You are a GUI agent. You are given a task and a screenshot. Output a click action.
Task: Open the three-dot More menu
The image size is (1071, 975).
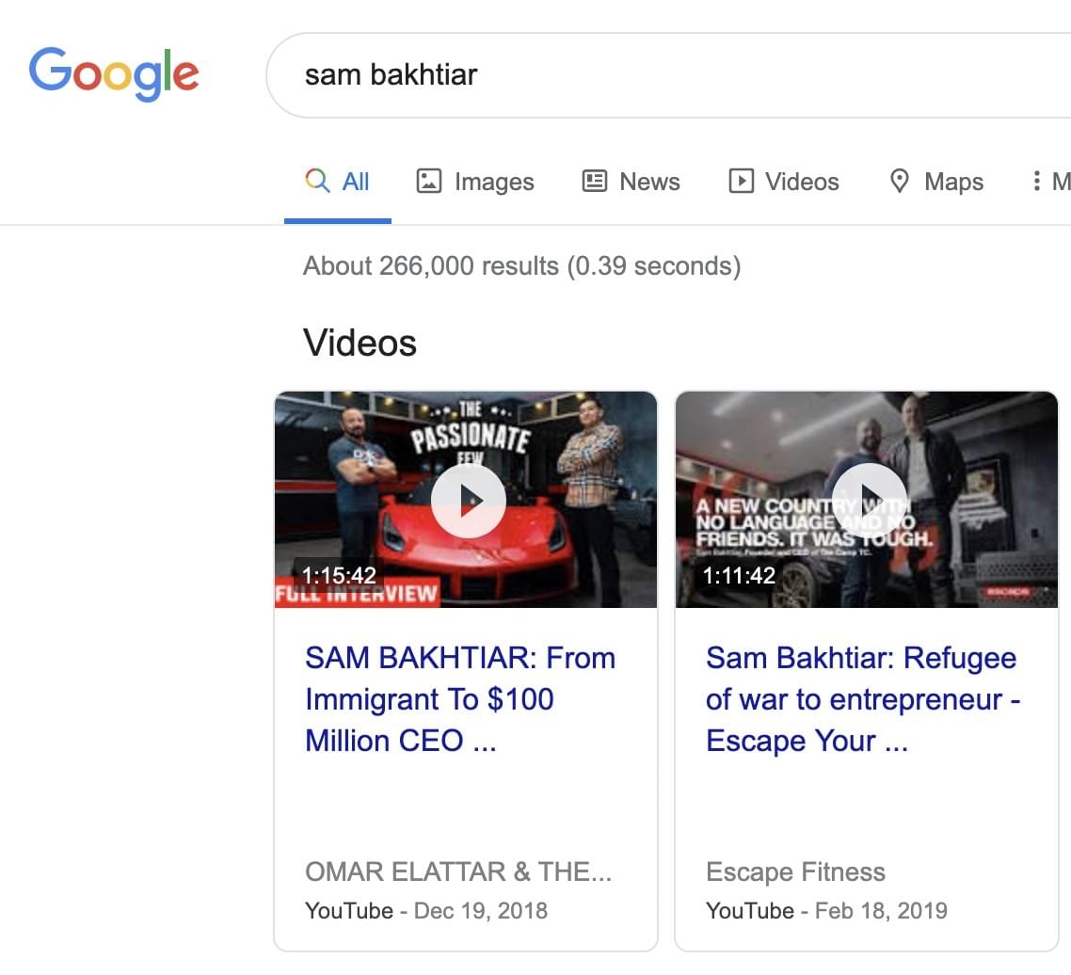[1037, 181]
